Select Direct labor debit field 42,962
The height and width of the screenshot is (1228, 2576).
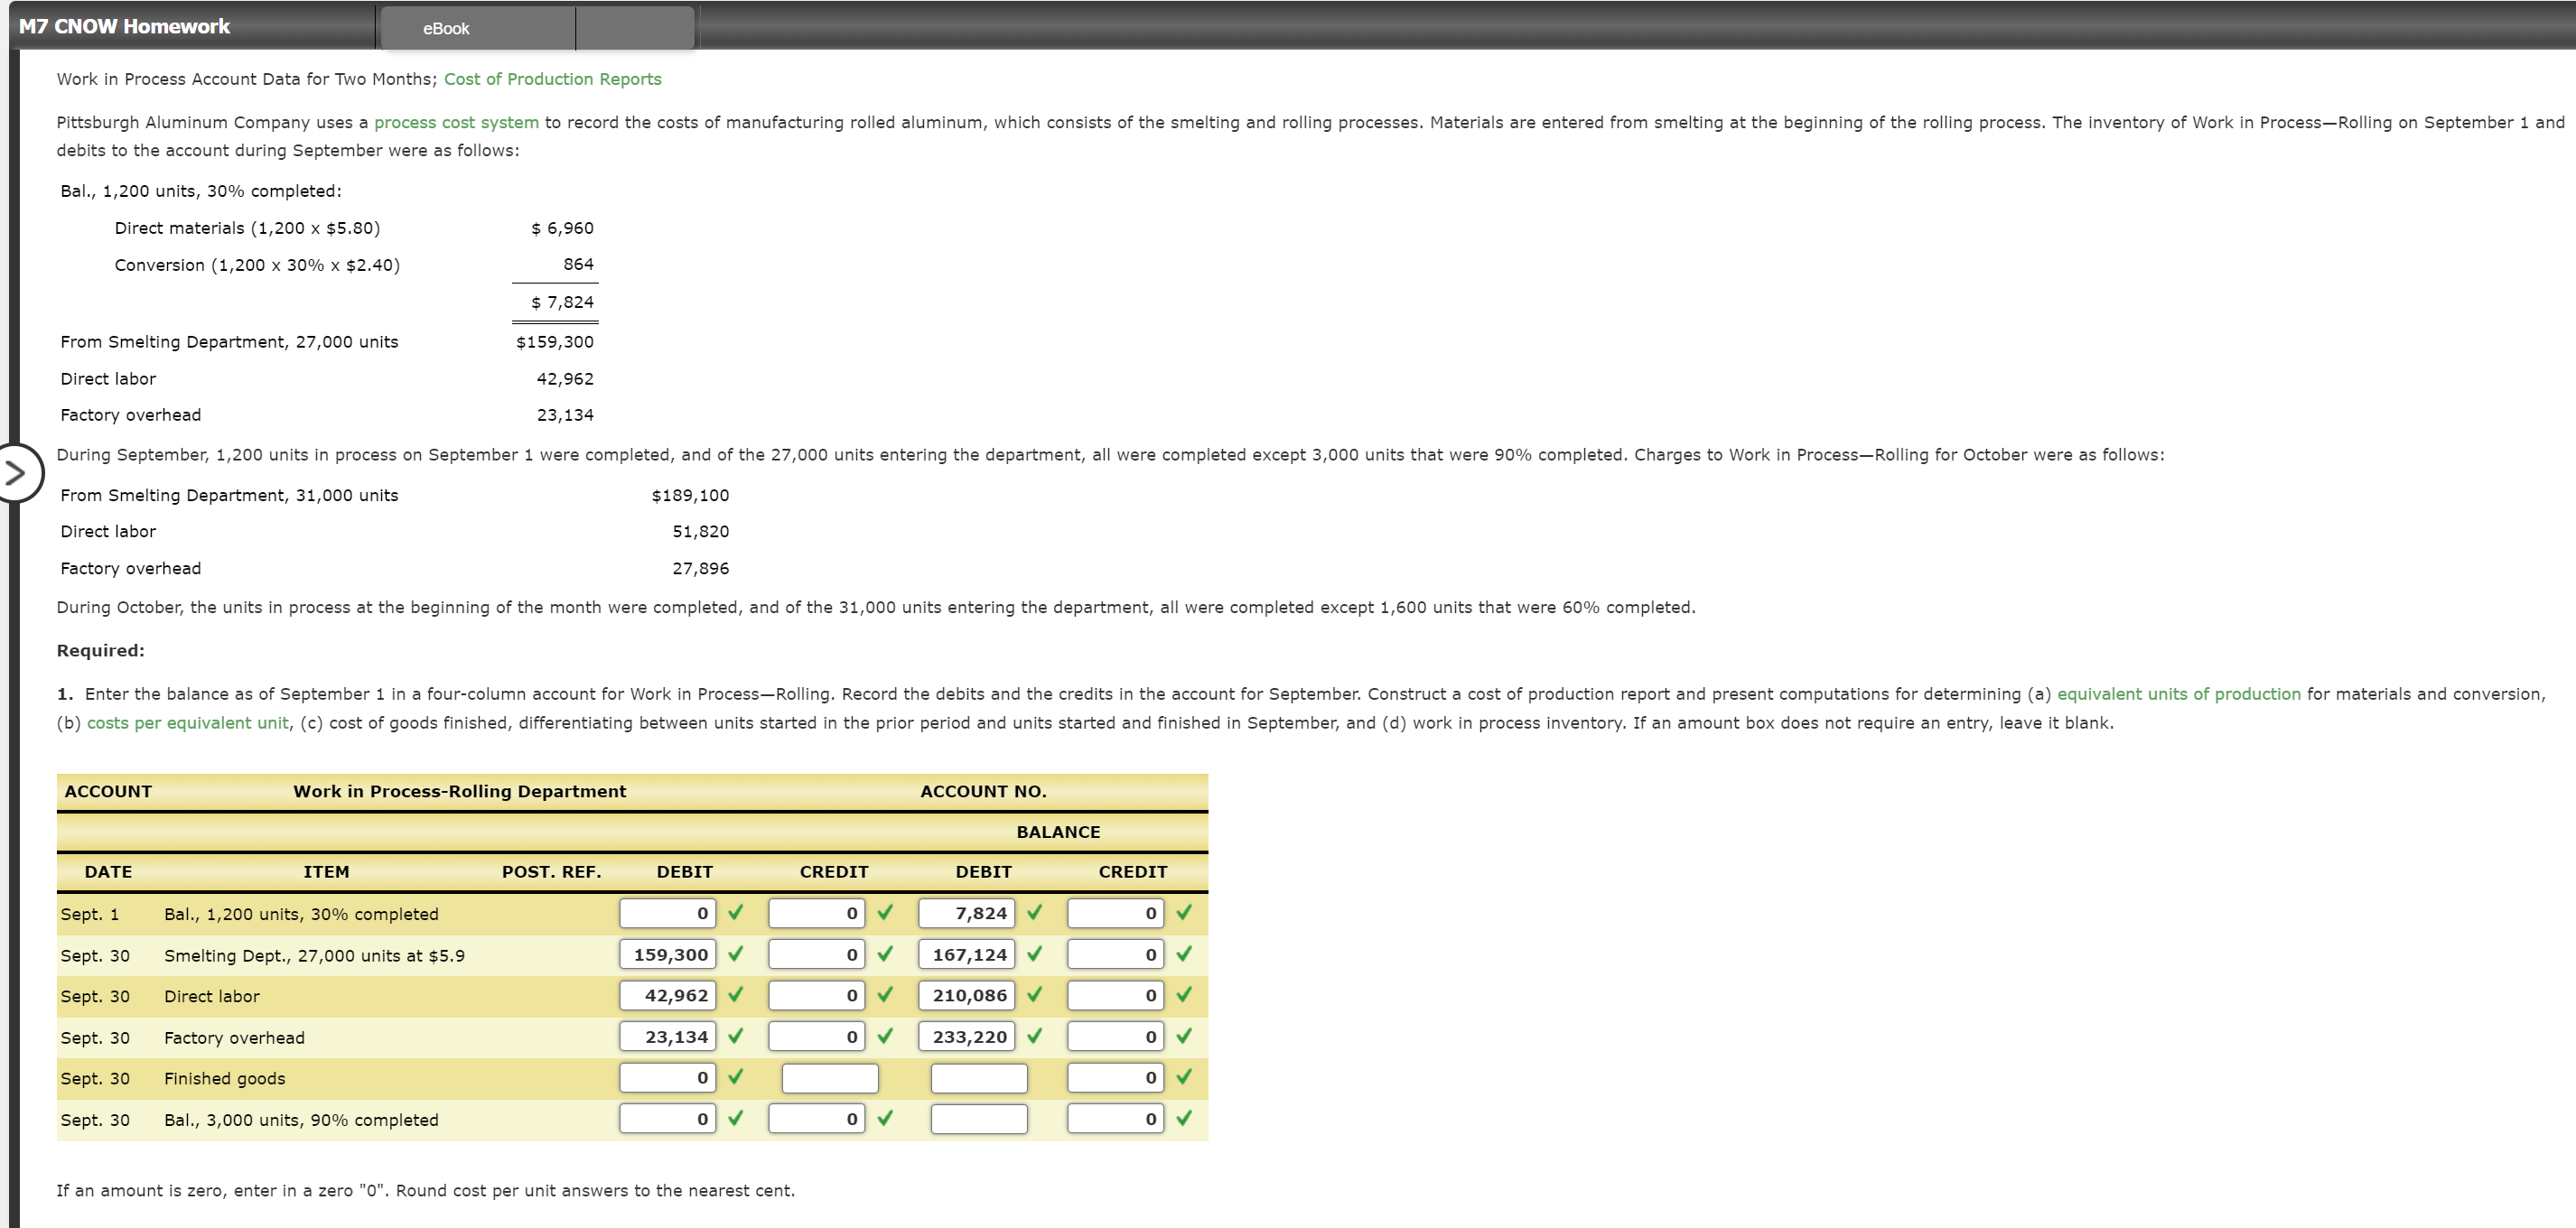[667, 996]
